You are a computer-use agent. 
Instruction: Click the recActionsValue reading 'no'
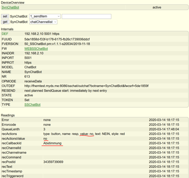(x=45, y=139)
